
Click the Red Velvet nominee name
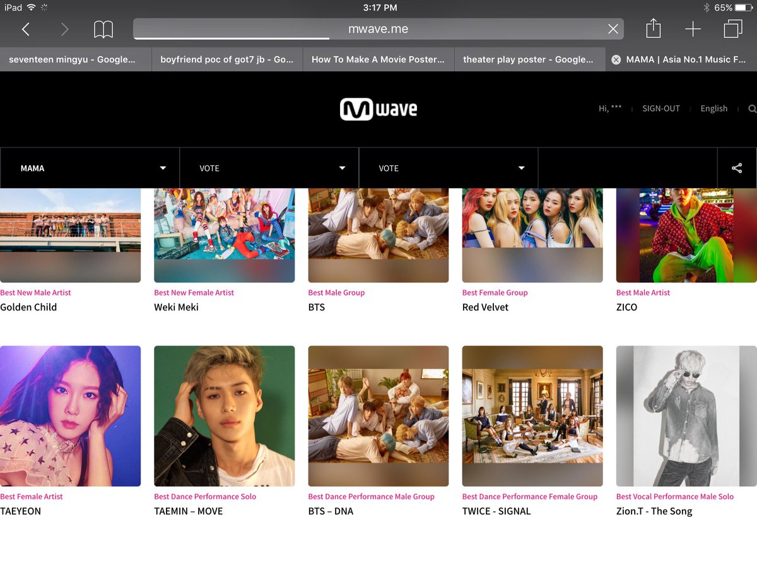point(485,307)
